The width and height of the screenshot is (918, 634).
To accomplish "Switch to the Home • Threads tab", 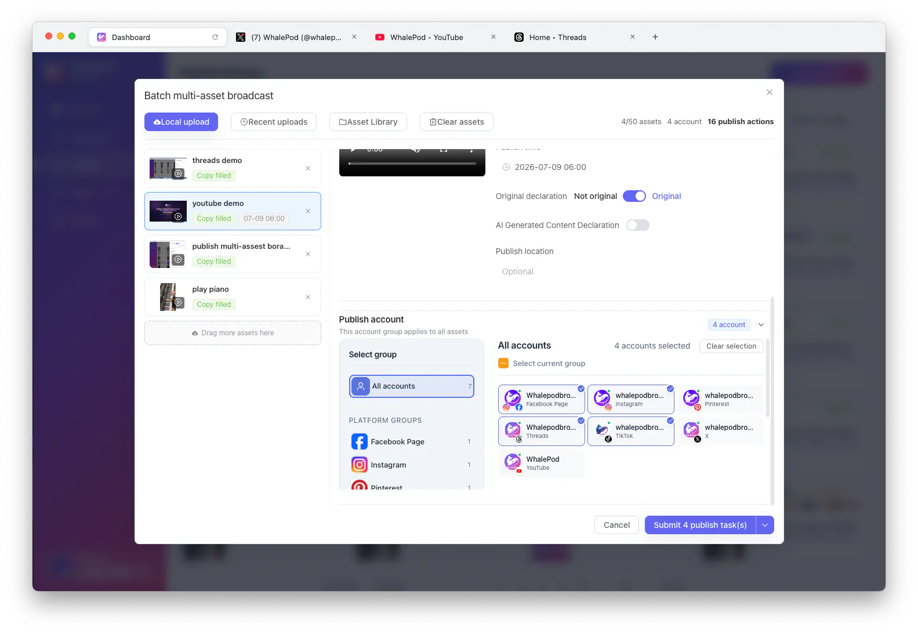I will [574, 37].
